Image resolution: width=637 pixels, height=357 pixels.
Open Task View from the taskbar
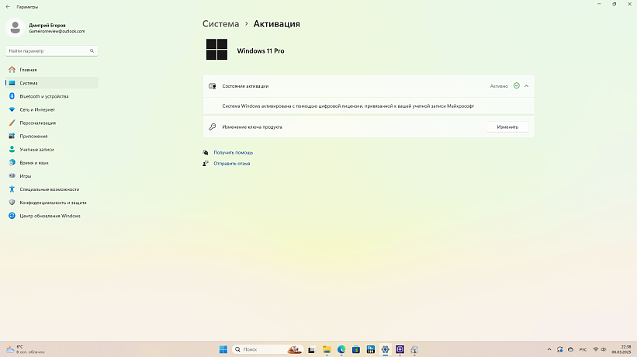[x=313, y=349]
